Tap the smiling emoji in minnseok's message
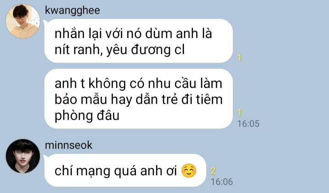 189,171
